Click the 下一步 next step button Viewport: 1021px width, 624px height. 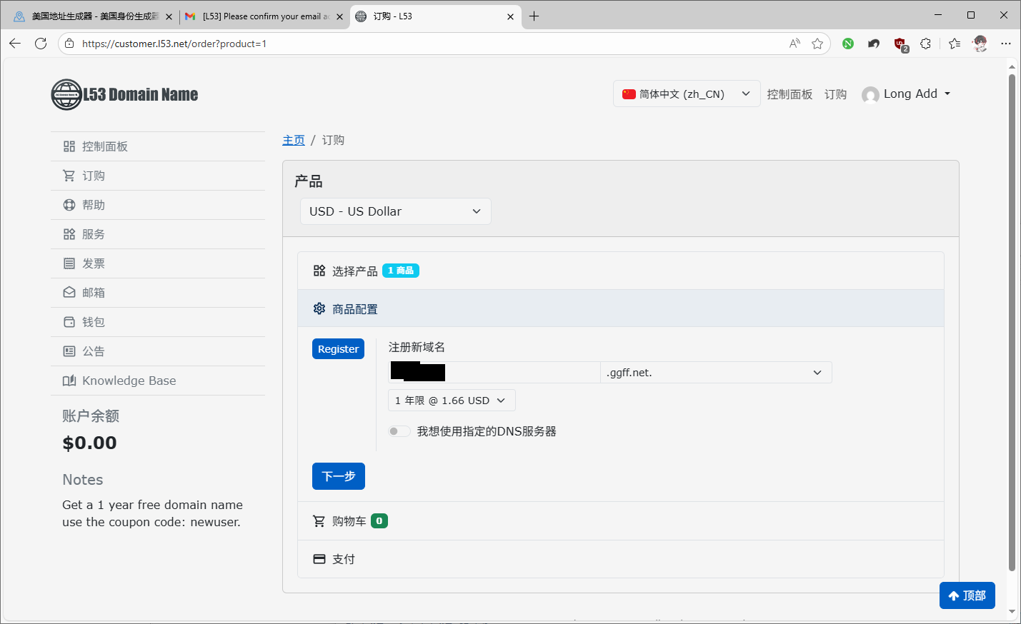point(338,476)
